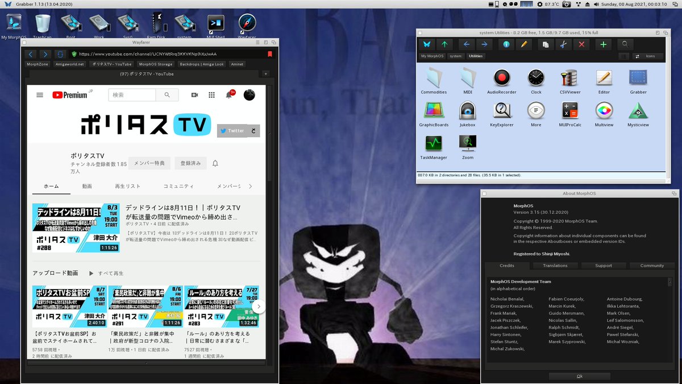This screenshot has width=682, height=384.
Task: Click the speaker volume icon in top bar
Action: click(596, 4)
